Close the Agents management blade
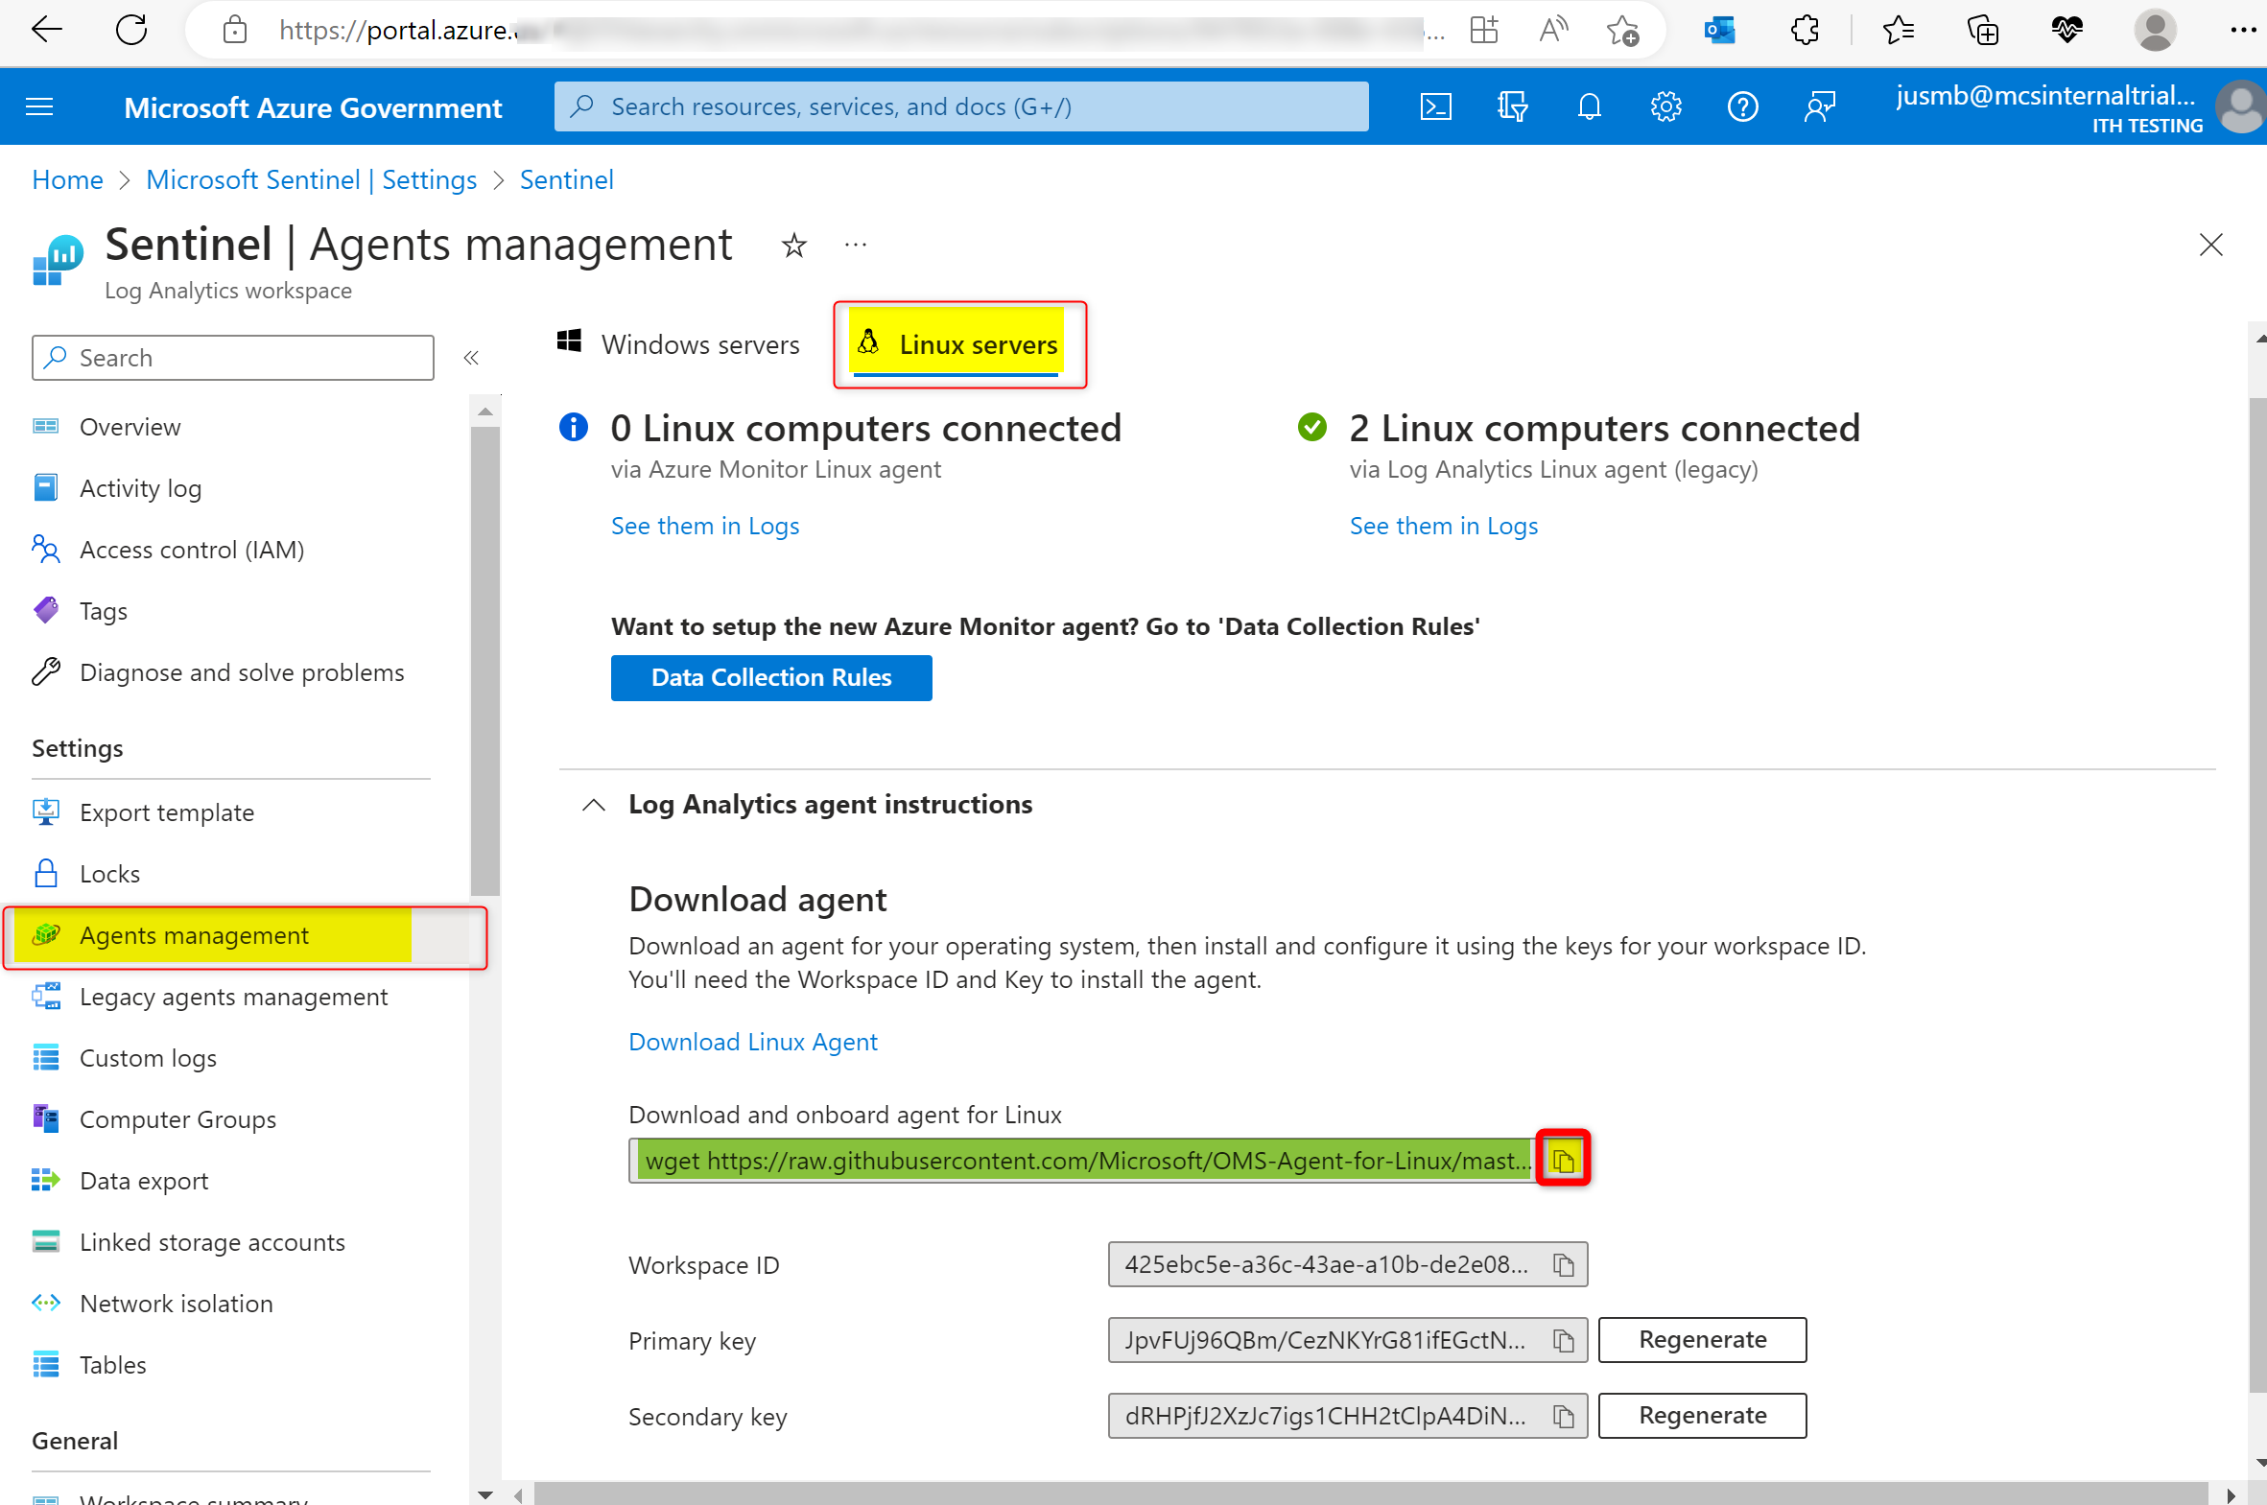Image resolution: width=2267 pixels, height=1505 pixels. point(2211,245)
